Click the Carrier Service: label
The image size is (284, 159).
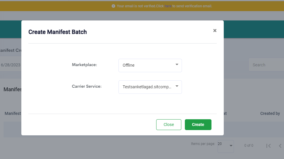click(87, 87)
